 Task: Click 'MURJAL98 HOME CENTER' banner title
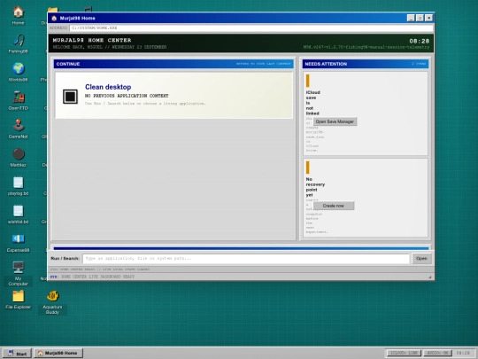[92, 40]
